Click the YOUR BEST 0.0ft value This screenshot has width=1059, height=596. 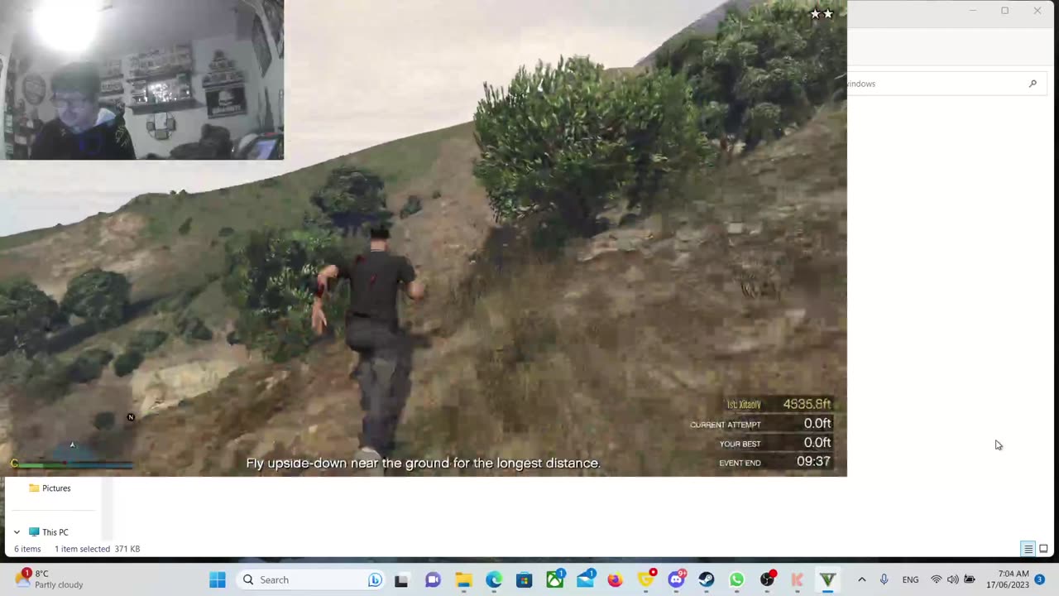[x=817, y=443]
